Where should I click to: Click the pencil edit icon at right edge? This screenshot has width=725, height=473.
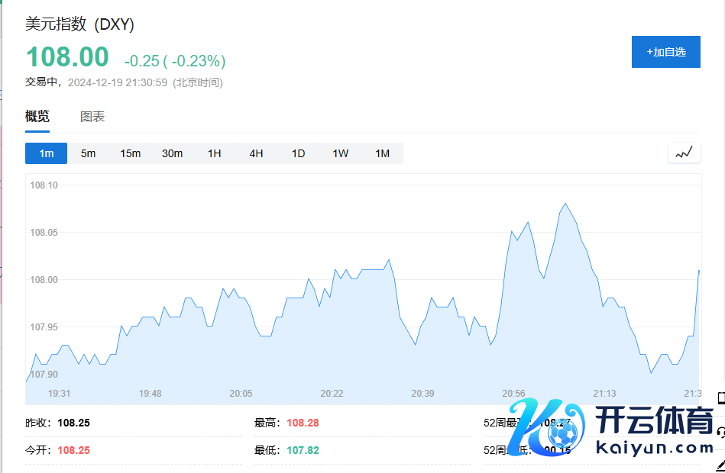(720, 464)
